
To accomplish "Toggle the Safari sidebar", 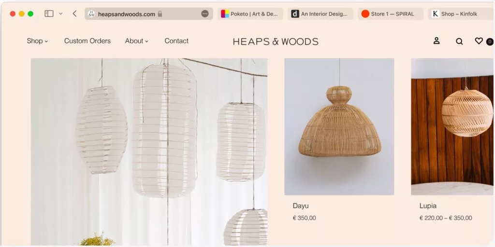I will [x=49, y=14].
